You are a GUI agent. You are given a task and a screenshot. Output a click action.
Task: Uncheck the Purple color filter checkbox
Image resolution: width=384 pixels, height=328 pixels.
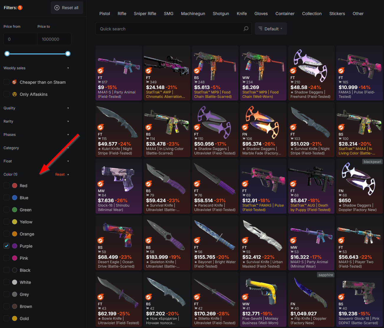6,246
